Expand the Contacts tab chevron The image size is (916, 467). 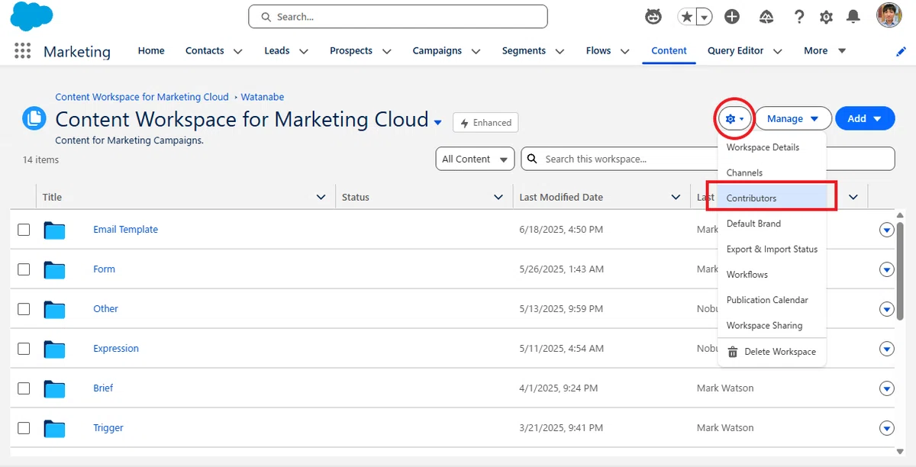click(237, 51)
